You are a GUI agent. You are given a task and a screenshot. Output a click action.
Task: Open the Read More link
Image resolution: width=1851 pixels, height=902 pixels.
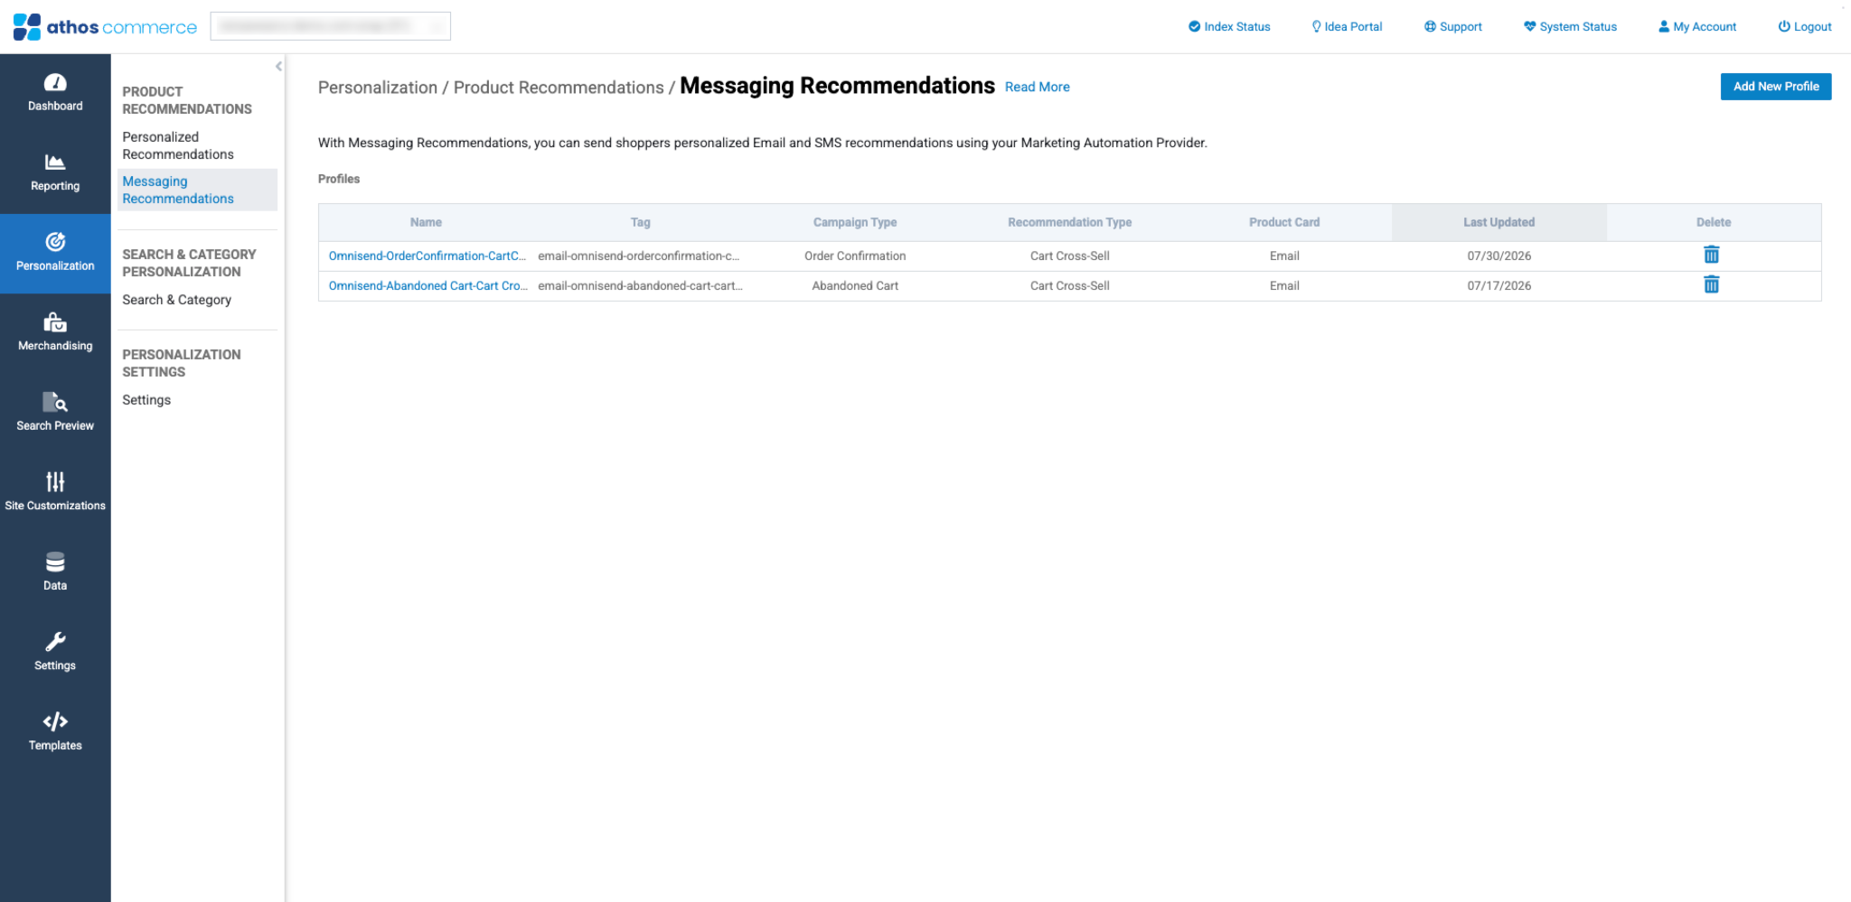coord(1037,88)
